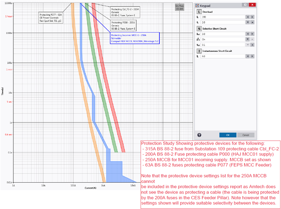Click the Instantaneous Short Circuit I icon
The width and height of the screenshot is (281, 209).
199,51
